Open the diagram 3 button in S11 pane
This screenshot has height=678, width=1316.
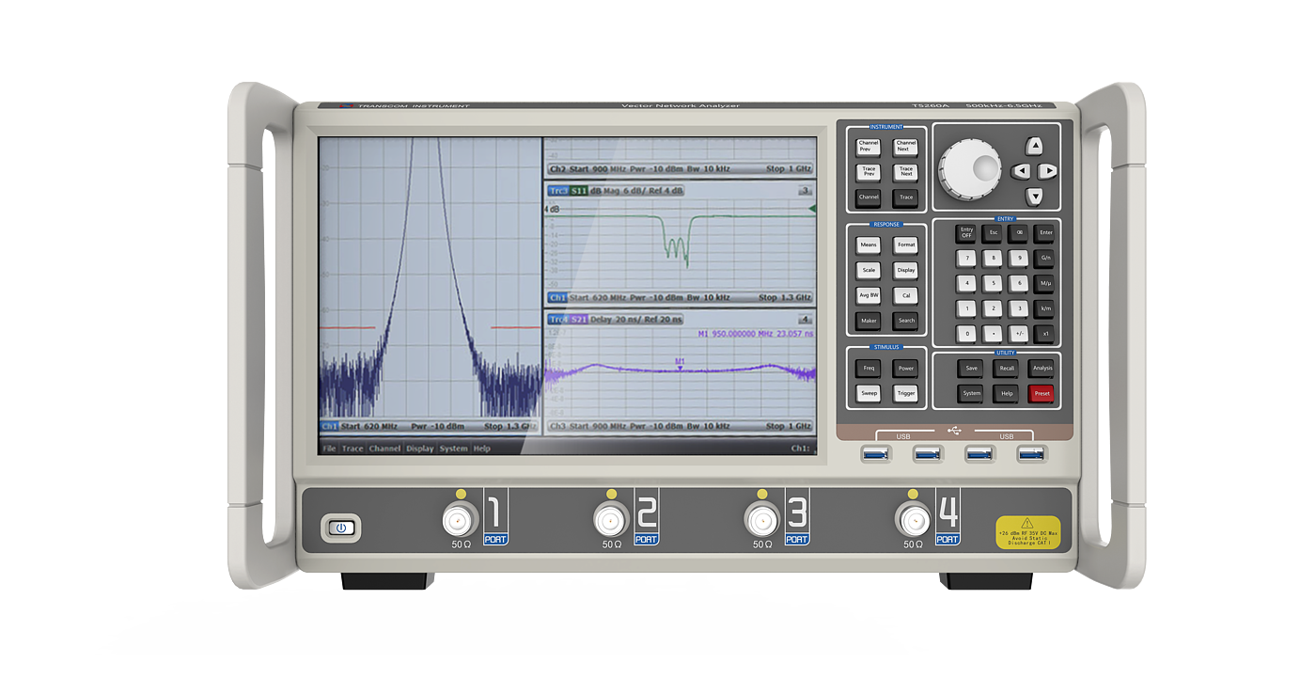point(805,191)
